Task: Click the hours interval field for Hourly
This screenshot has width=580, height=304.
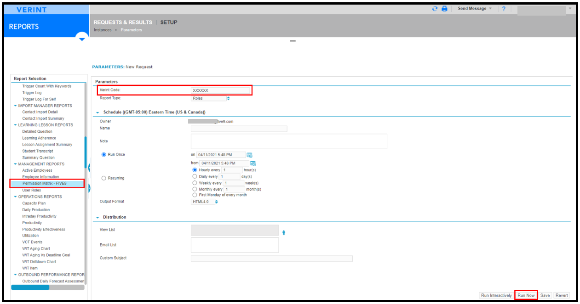Action: click(x=231, y=170)
